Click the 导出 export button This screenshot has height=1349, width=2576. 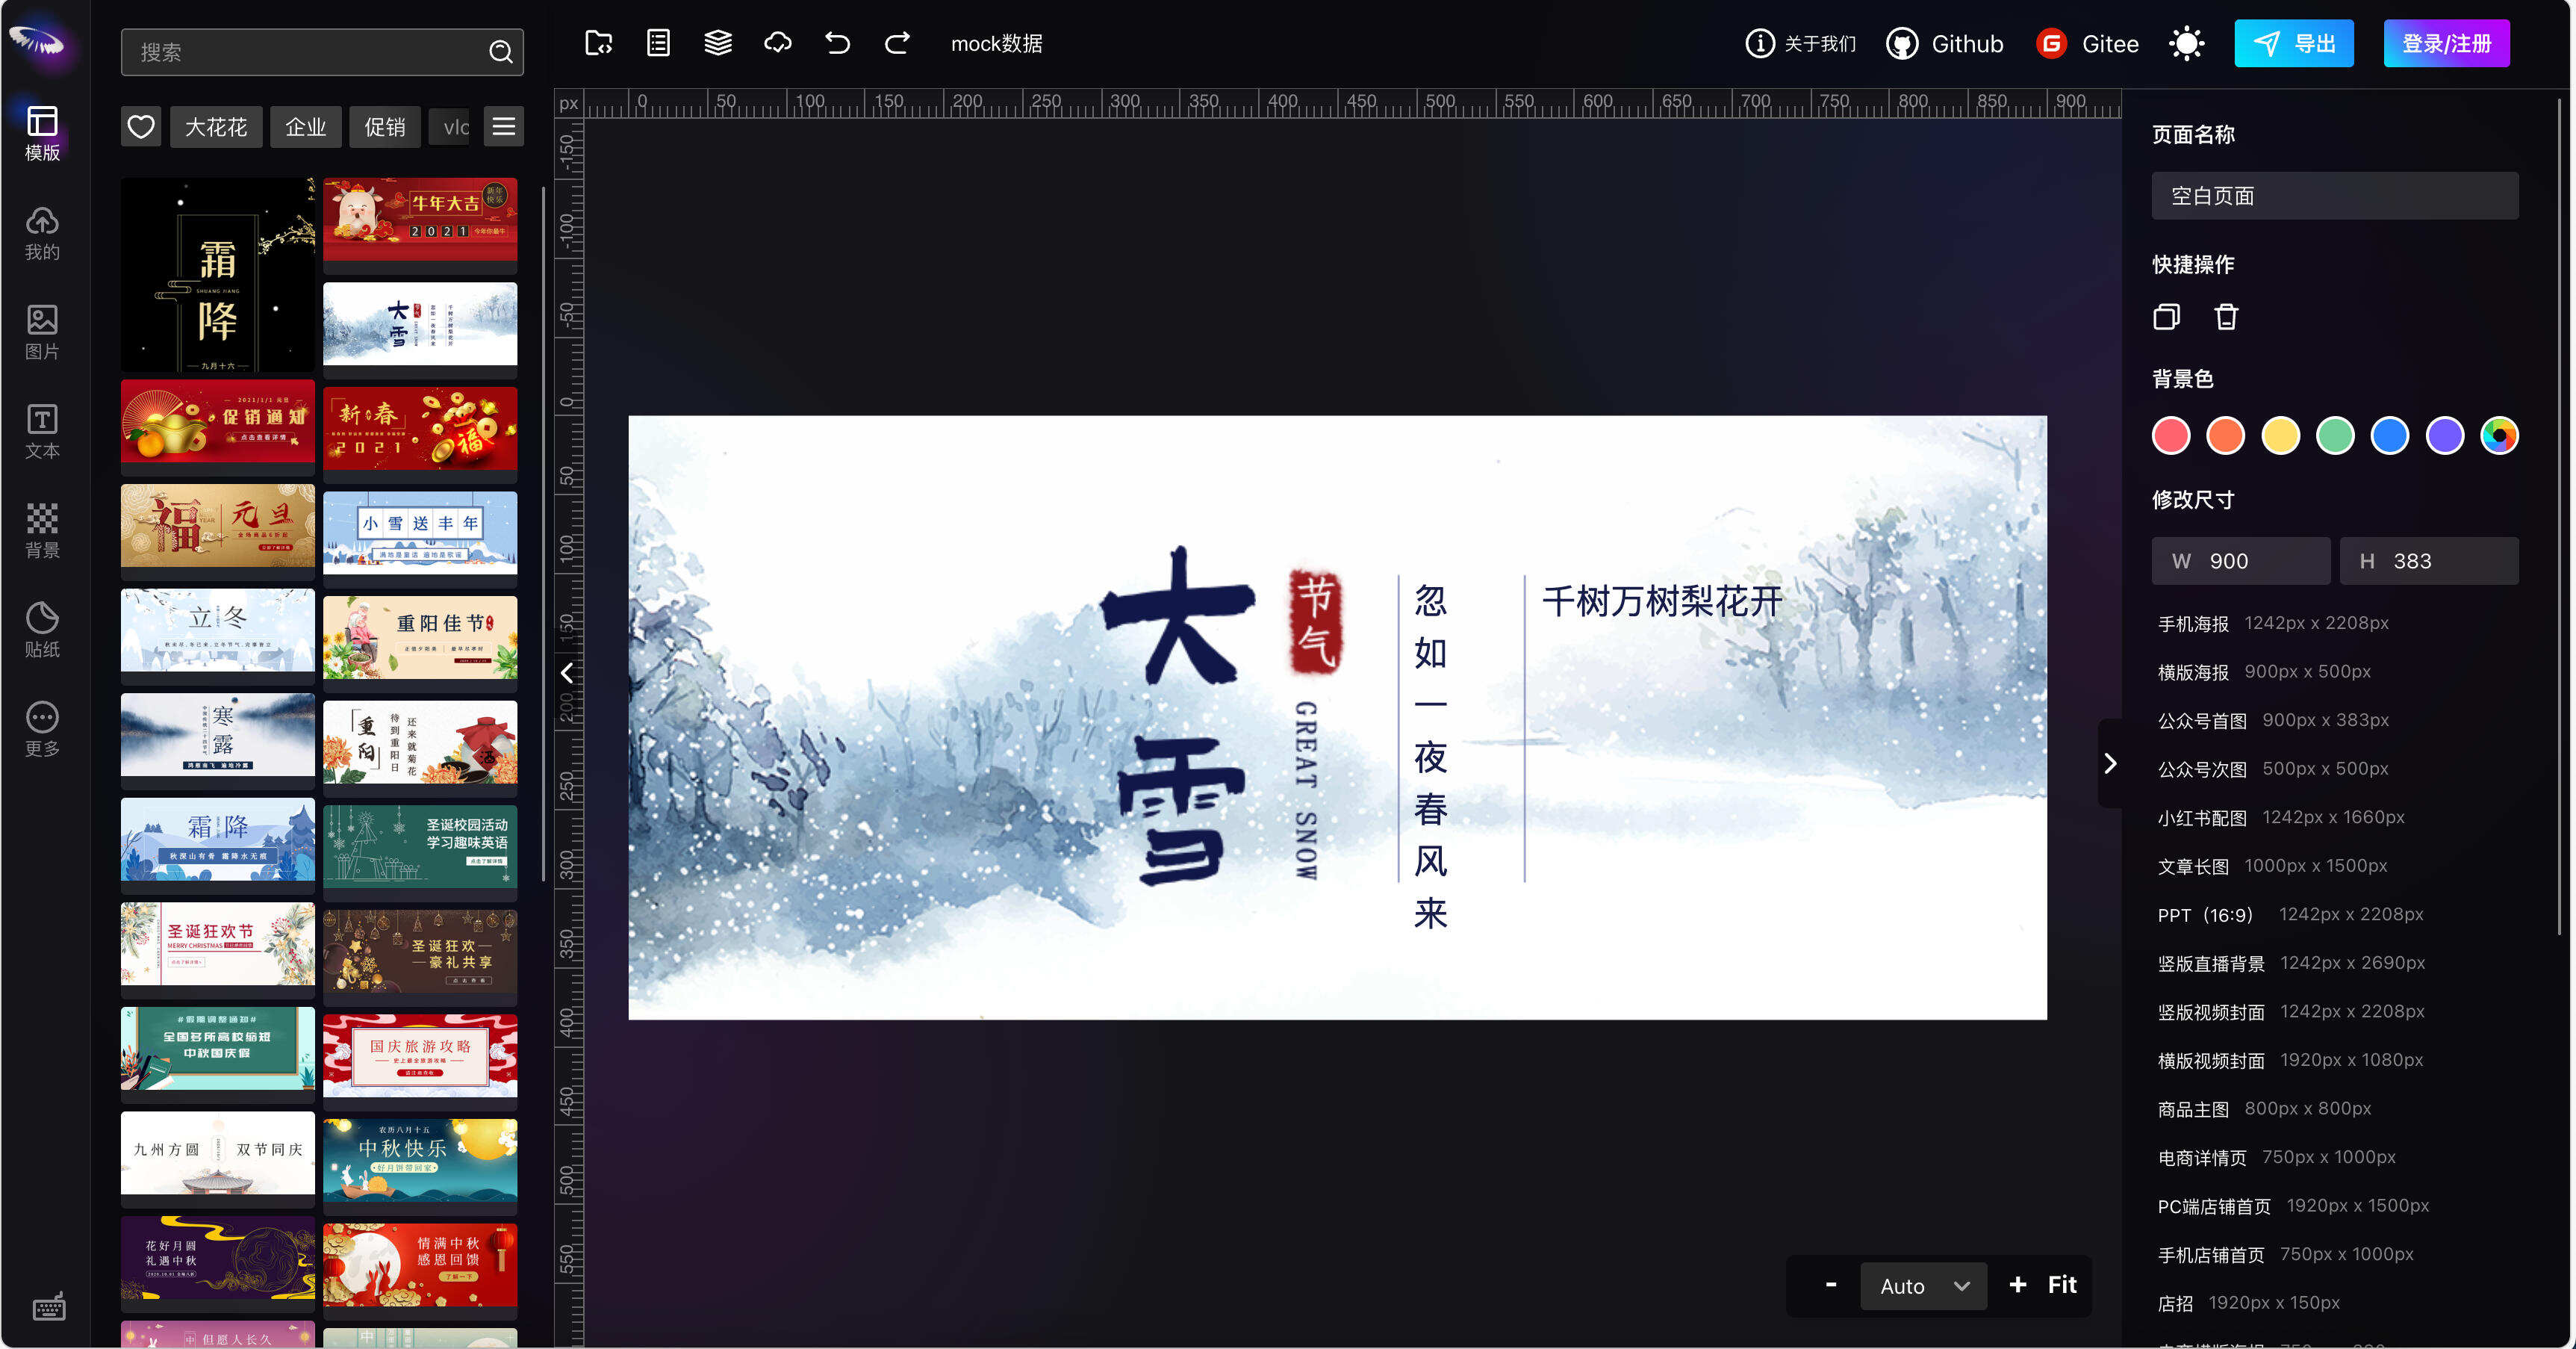(x=2294, y=43)
